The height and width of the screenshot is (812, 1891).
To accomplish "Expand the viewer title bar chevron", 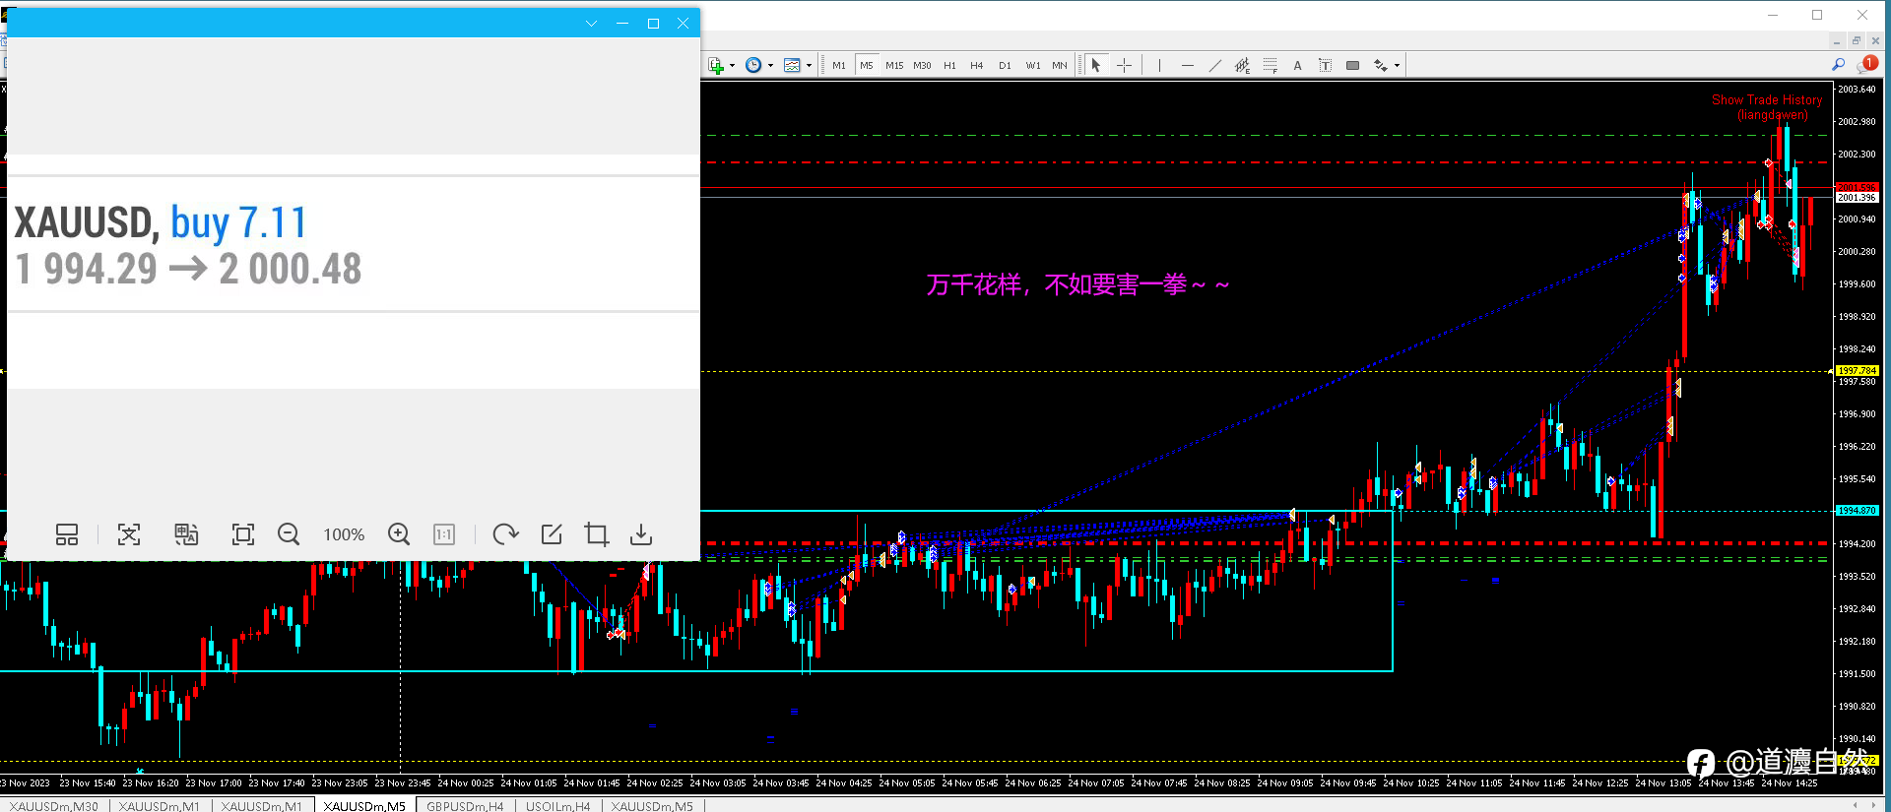I will point(591,23).
